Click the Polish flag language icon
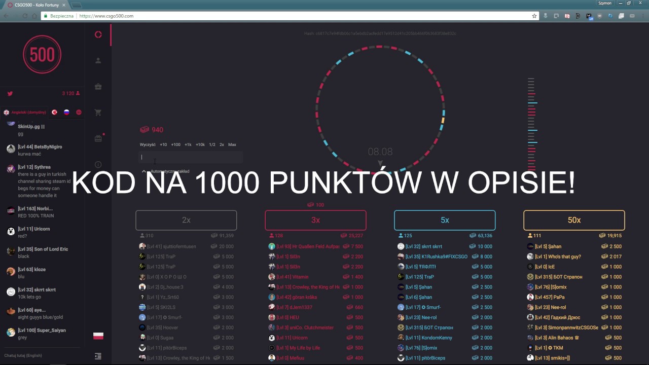The height and width of the screenshot is (365, 649). coord(98,336)
